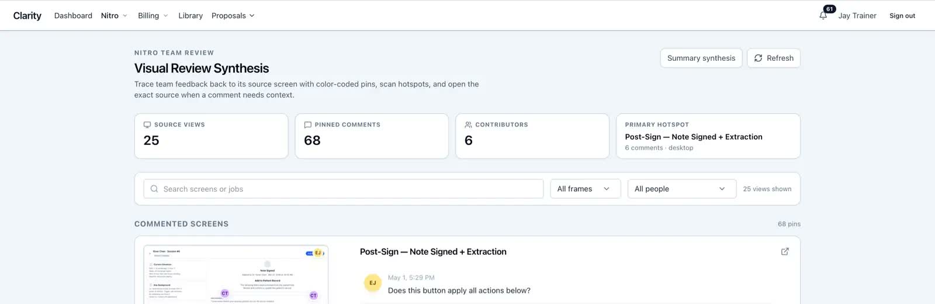Open the Clarity logo home link
This screenshot has width=935, height=304.
coord(27,16)
